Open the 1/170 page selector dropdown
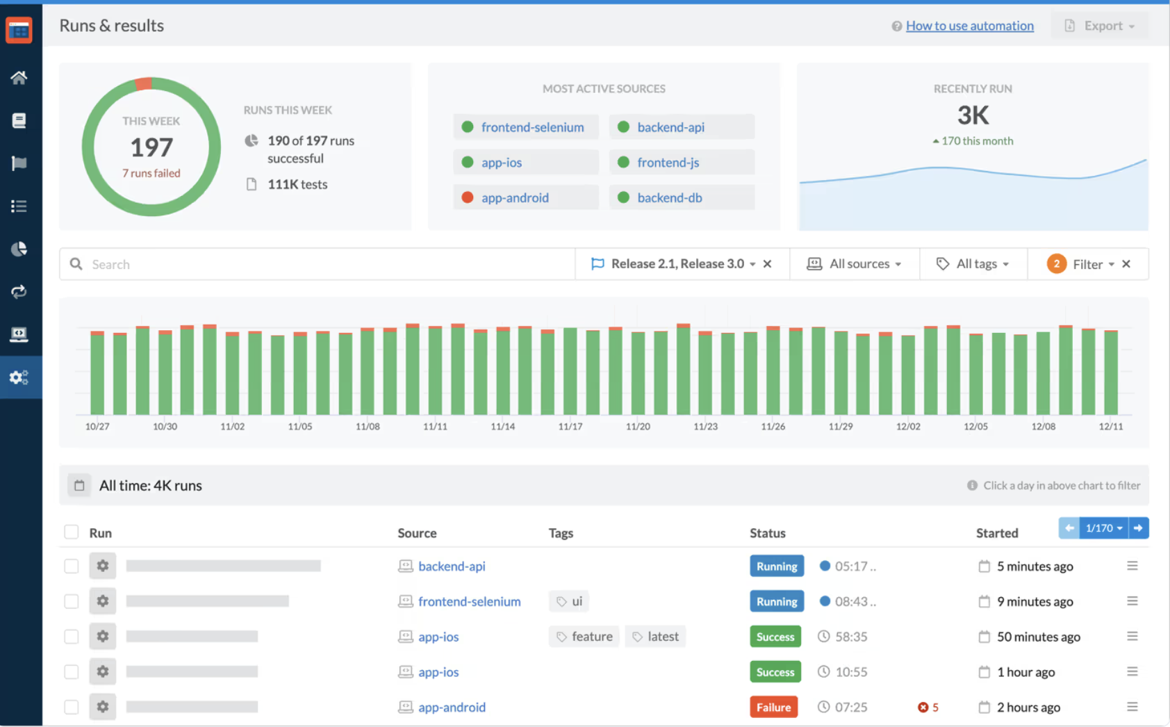 tap(1103, 528)
